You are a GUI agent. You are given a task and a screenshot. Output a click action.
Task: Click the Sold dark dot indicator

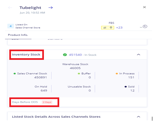(126, 87)
